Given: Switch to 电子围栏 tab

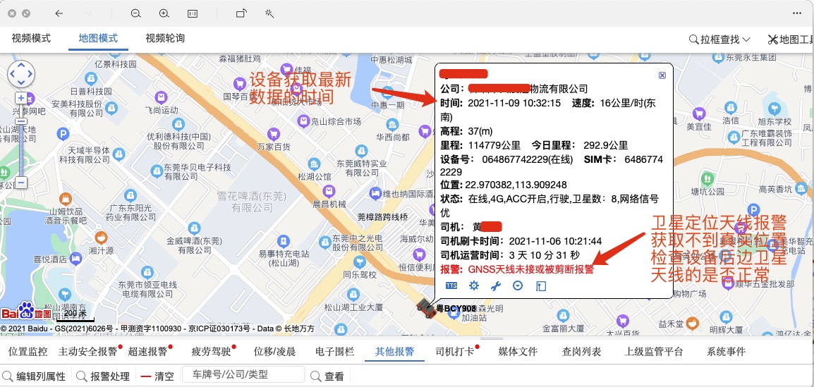Looking at the screenshot, I should pos(335,352).
